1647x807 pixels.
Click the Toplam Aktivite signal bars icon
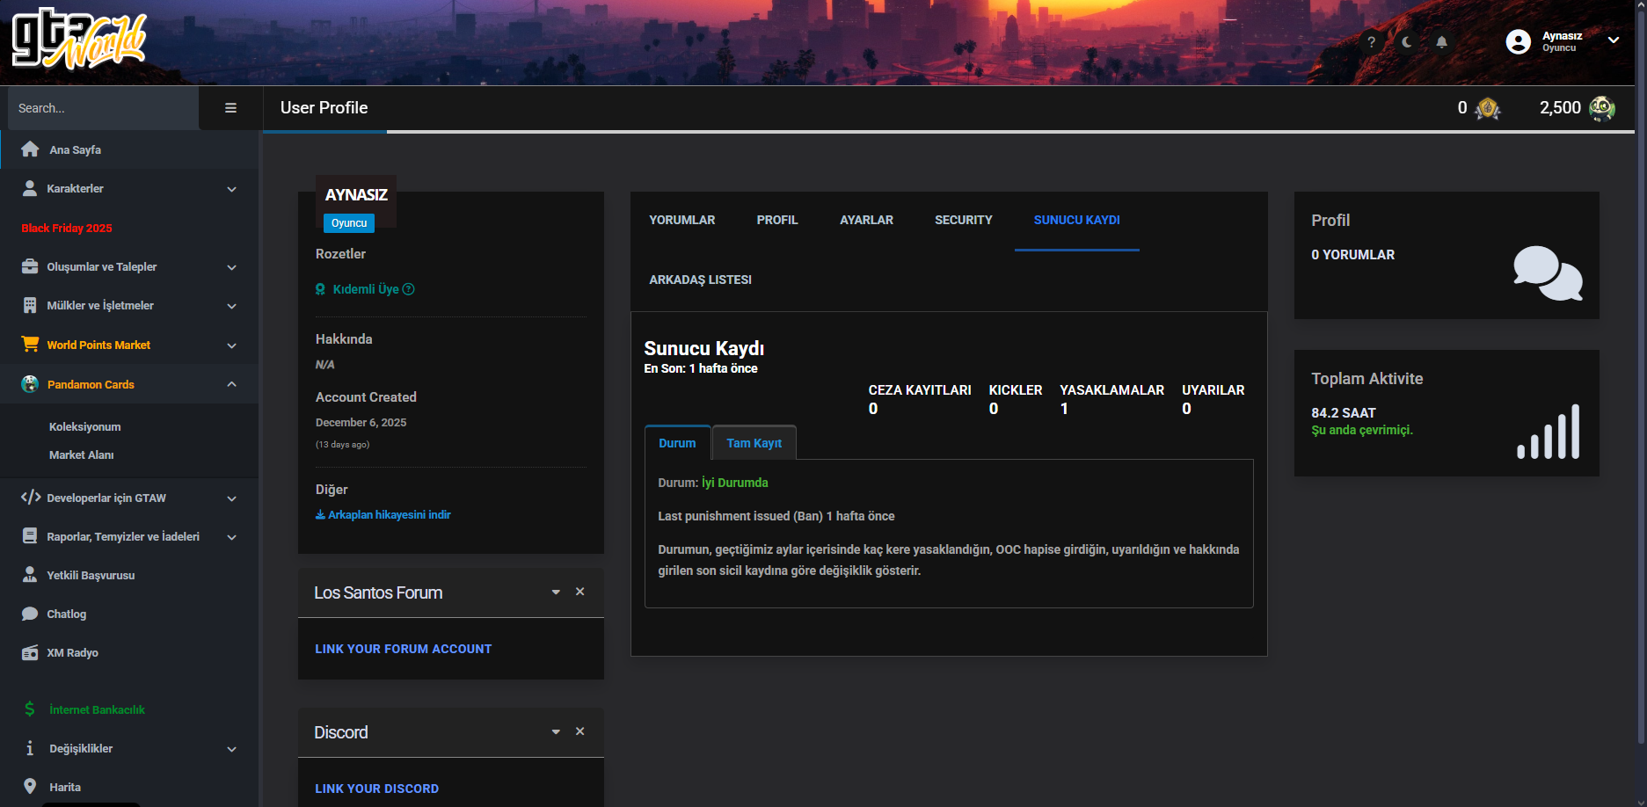(1549, 432)
